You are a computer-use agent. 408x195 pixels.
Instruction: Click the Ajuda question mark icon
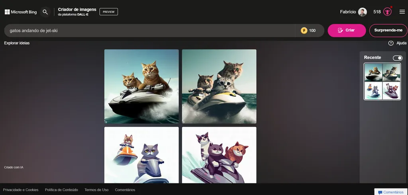tap(391, 43)
